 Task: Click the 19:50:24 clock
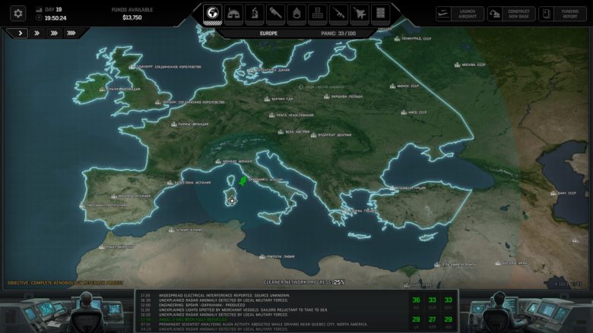pos(55,18)
